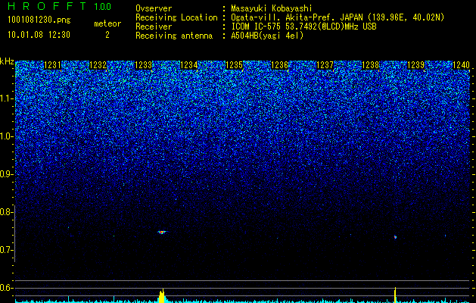Click the Receiving Location label

pyautogui.click(x=176, y=17)
